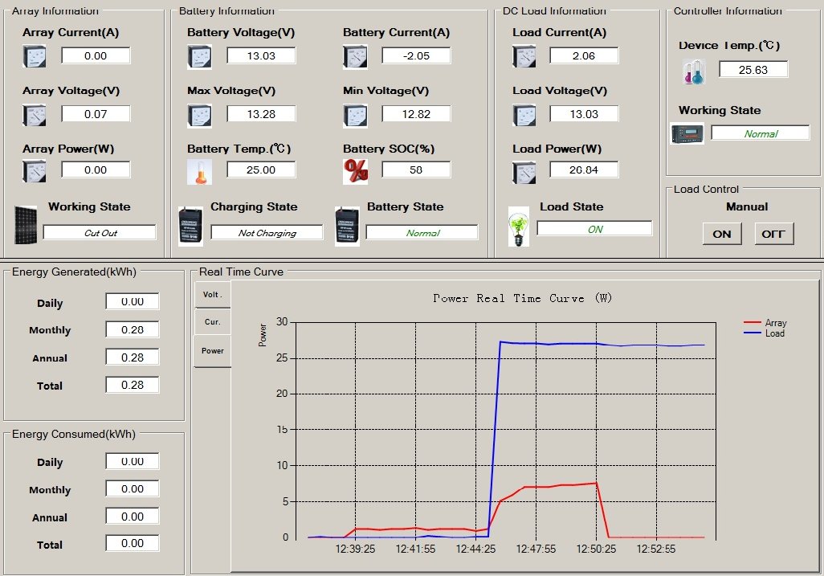Click the Total Energy Consumed field
Viewport: 824px width, 576px height.
(133, 543)
